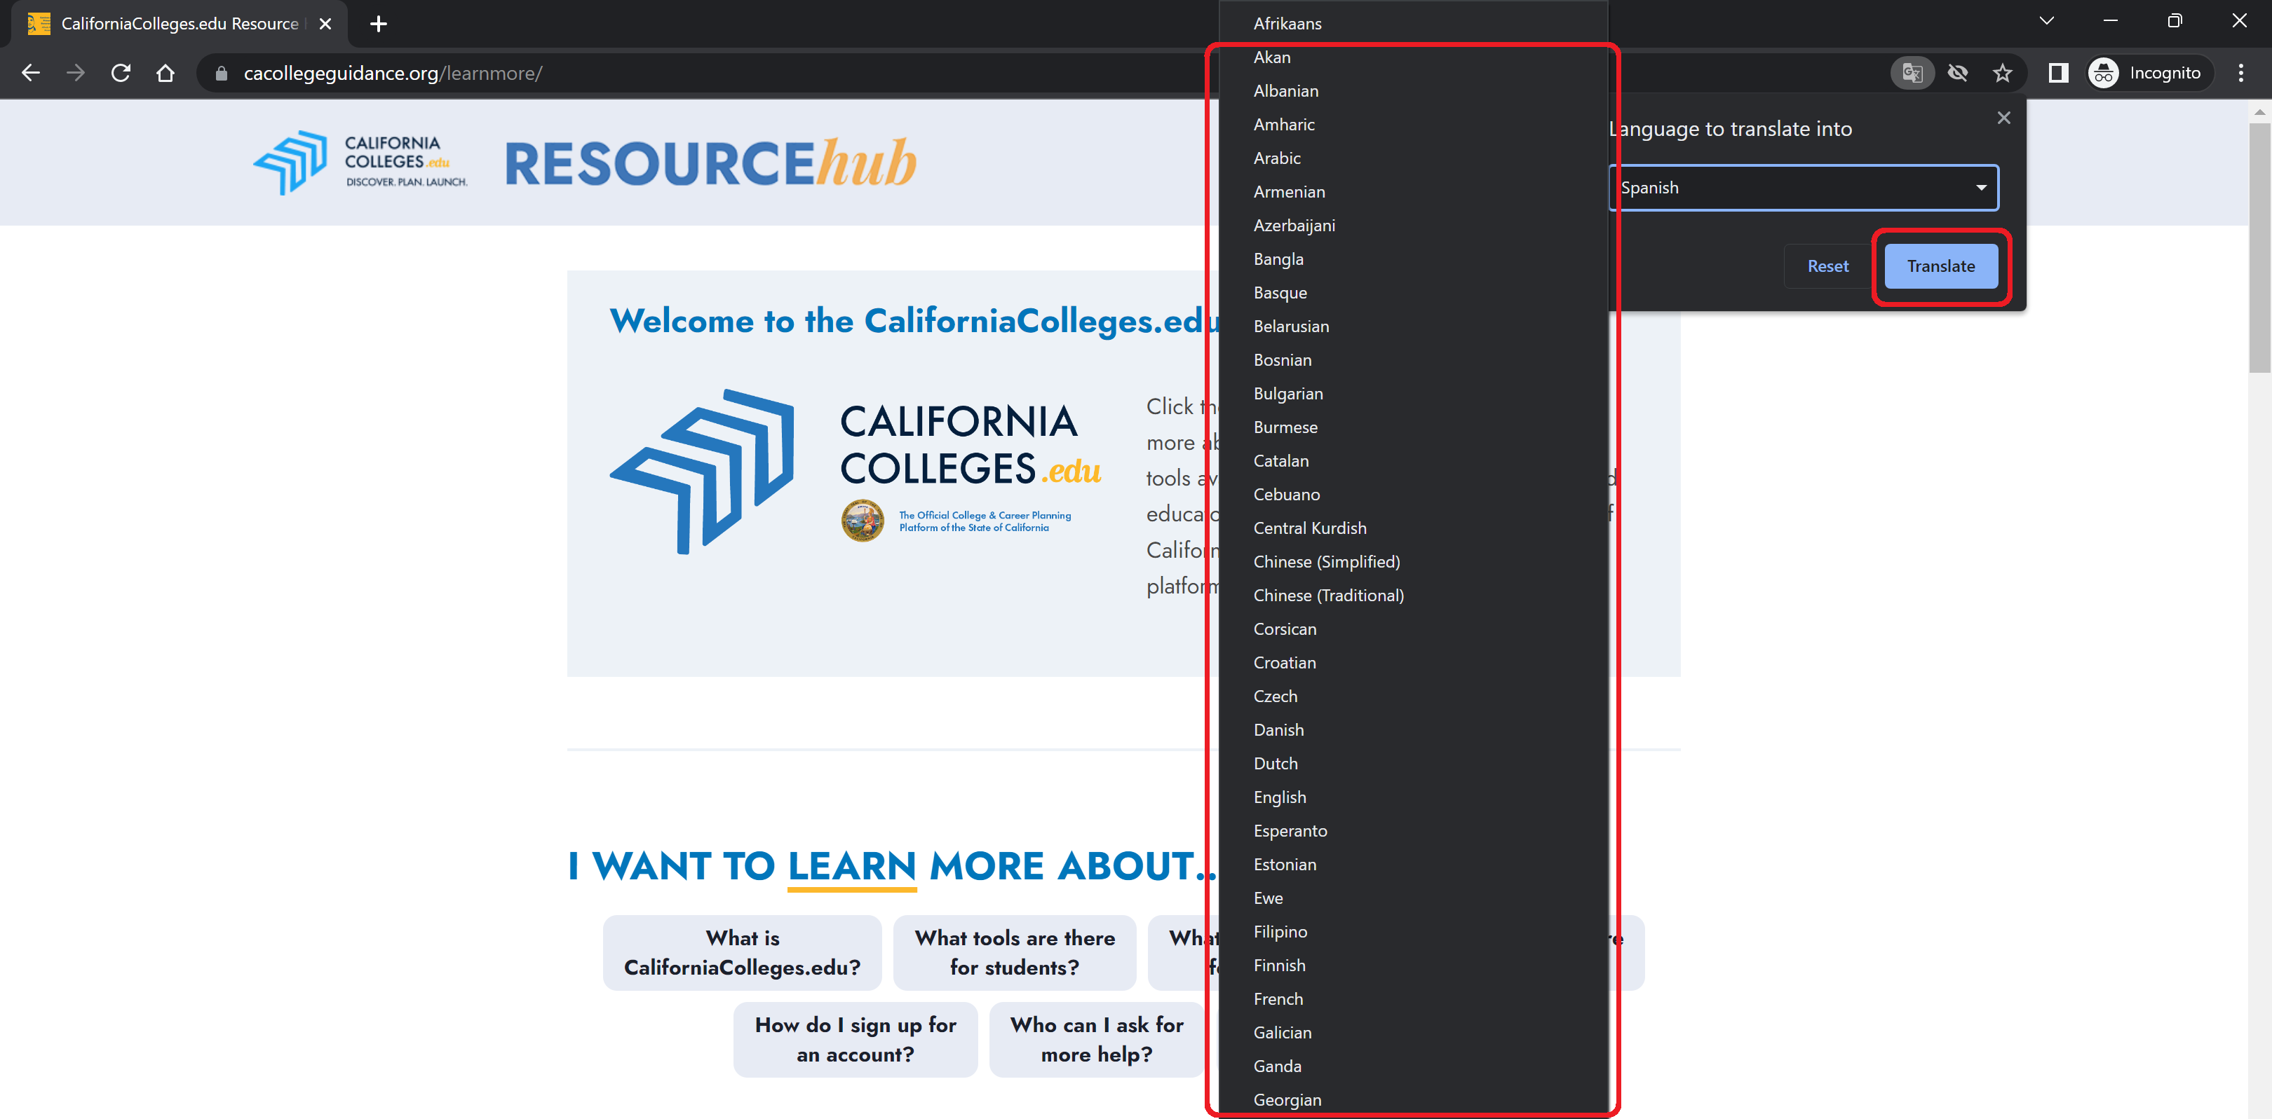The image size is (2272, 1119).
Task: View site security lock info
Action: pos(222,73)
